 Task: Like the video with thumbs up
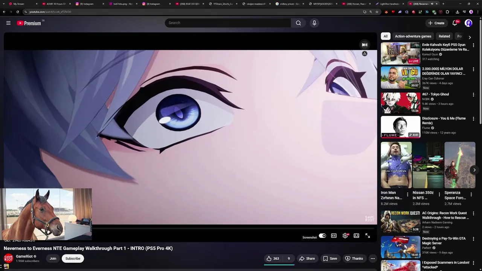pos(273,259)
